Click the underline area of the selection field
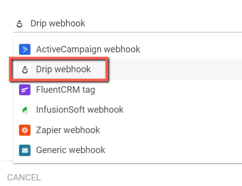Viewport: 242px width, 186px height. (127, 32)
